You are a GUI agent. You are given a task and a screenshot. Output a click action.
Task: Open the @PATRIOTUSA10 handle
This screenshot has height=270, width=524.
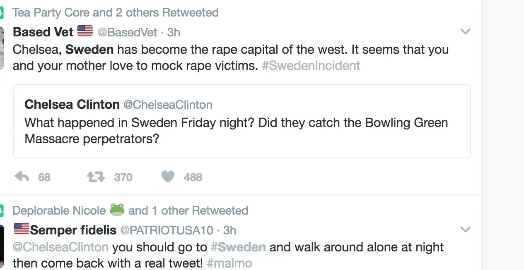(167, 230)
